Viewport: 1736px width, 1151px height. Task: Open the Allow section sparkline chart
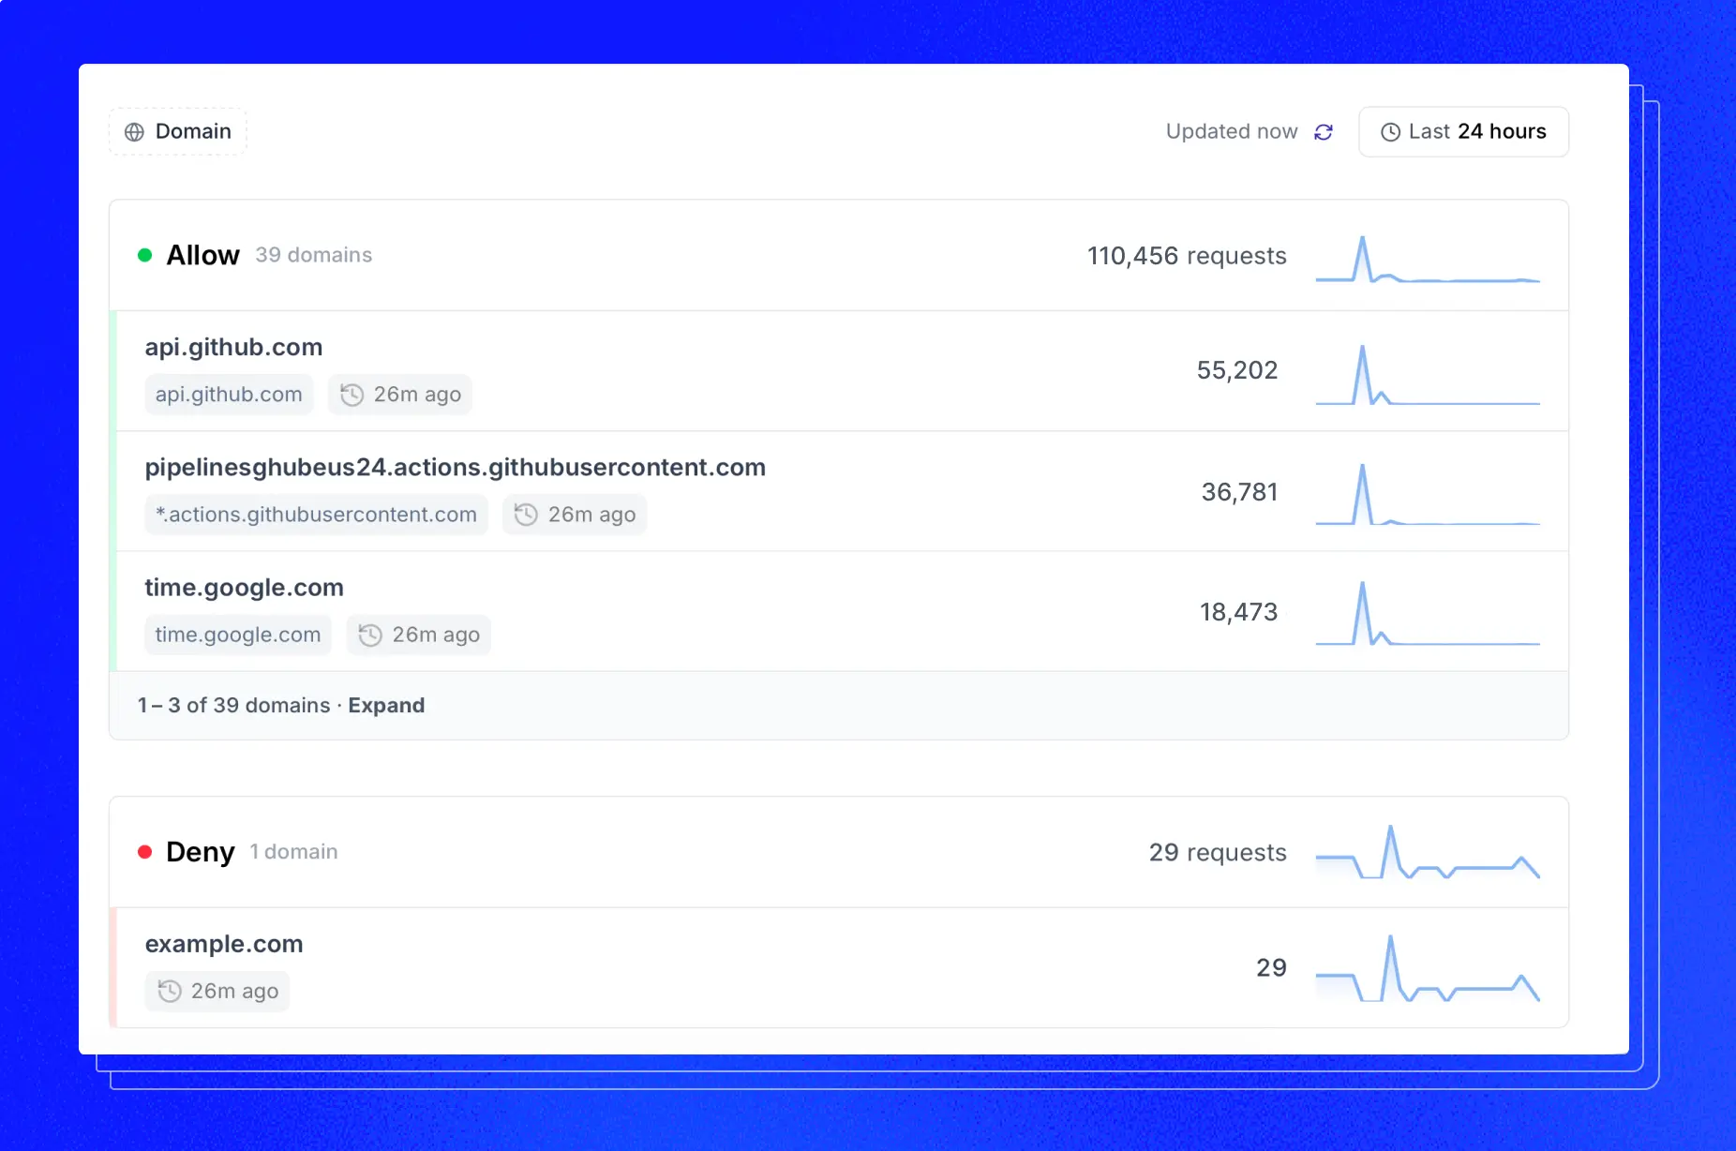coord(1428,259)
